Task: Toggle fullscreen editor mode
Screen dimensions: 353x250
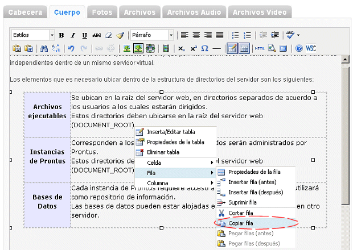Action: click(283, 48)
